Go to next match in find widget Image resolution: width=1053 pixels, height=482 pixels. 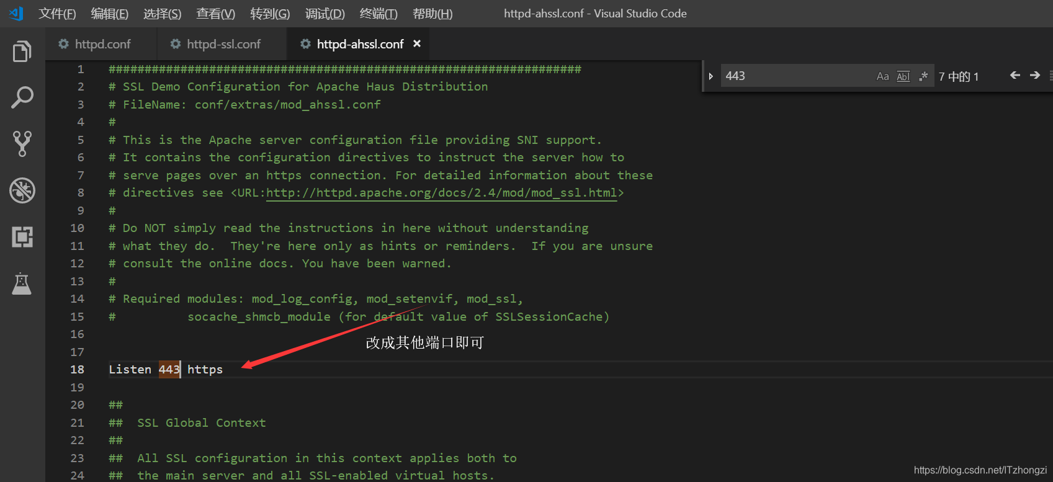tap(1035, 76)
